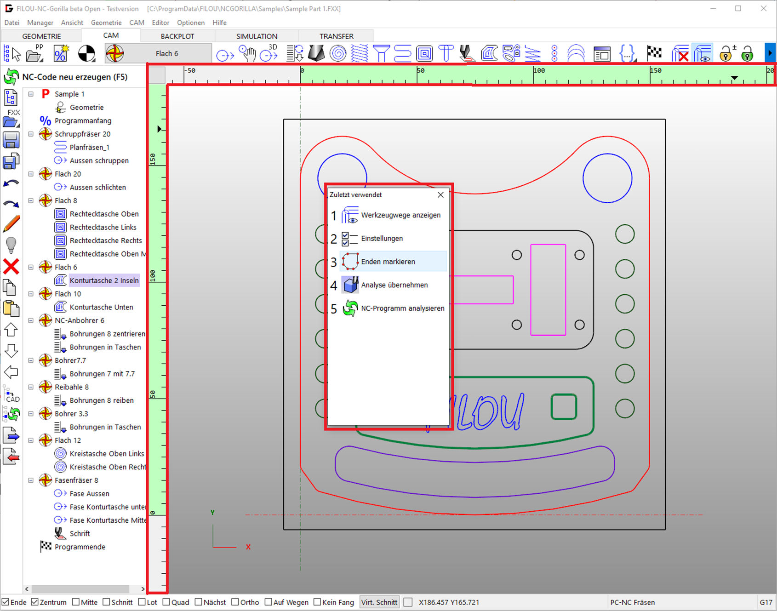The width and height of the screenshot is (777, 611).
Task: Click the spiral circular pocket toolbar icon
Action: [338, 53]
